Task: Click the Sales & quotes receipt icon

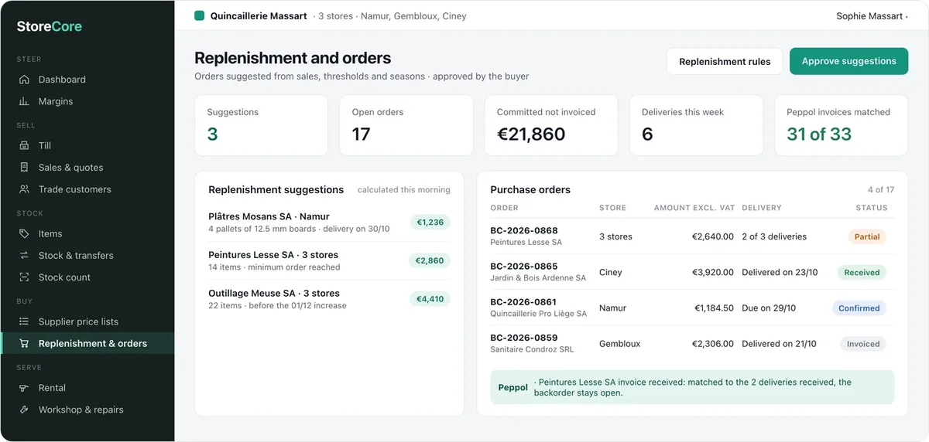Action: [x=24, y=167]
